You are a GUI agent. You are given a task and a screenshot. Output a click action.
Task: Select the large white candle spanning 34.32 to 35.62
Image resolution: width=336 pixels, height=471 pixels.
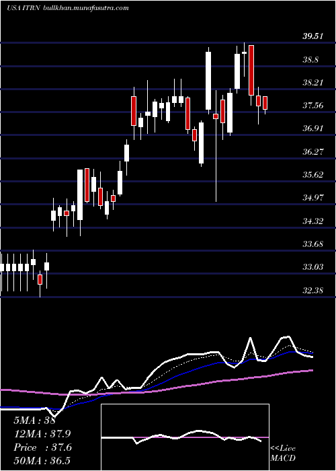80,195
